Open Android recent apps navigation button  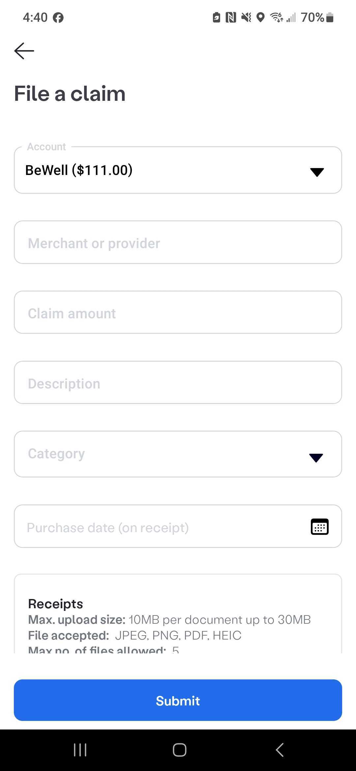tap(80, 750)
